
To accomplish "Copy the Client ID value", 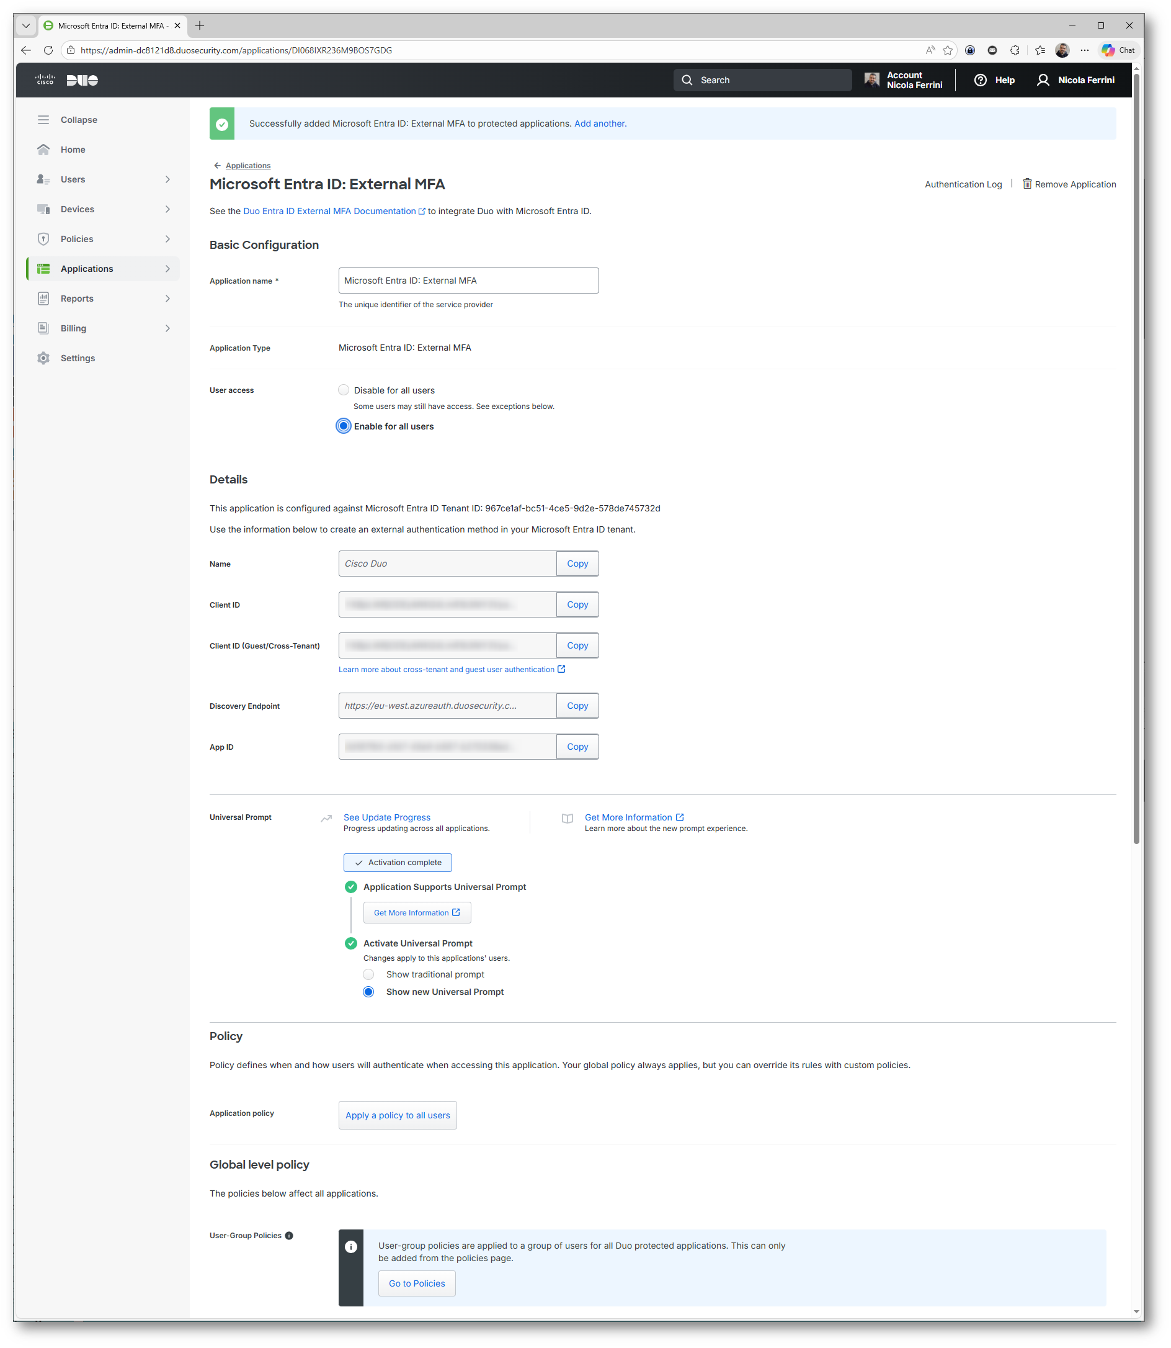I will 577,604.
